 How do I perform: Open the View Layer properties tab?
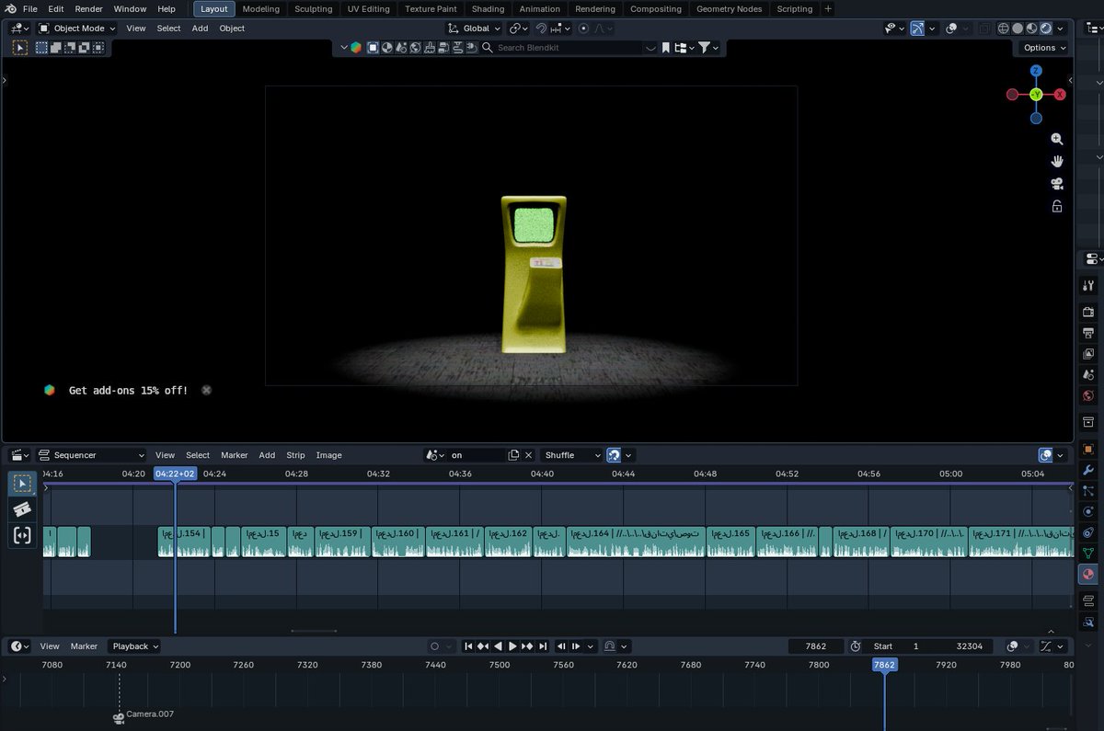pos(1088,354)
